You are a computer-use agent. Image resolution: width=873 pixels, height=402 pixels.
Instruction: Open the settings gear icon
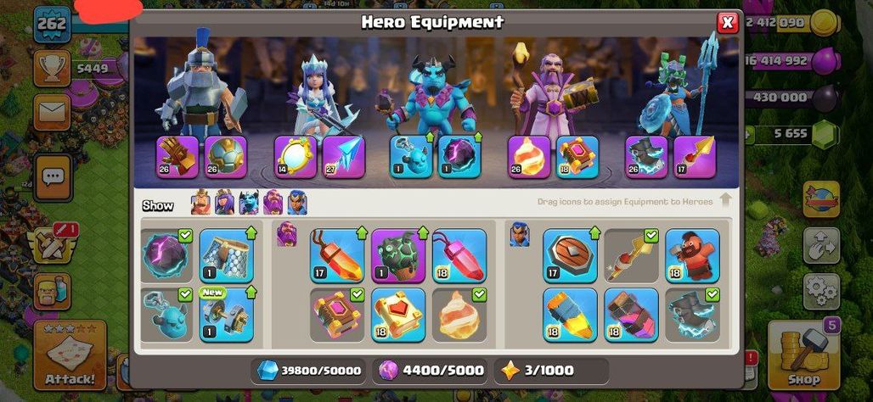[x=821, y=291]
